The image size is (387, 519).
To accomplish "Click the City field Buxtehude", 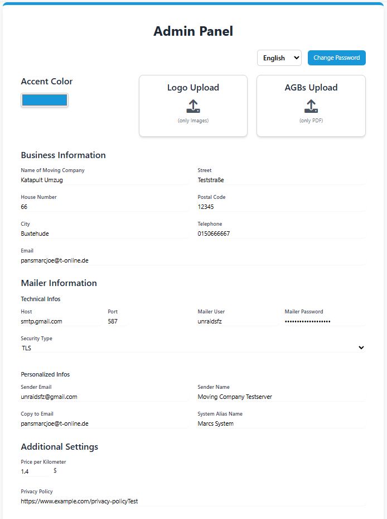I will (x=104, y=234).
